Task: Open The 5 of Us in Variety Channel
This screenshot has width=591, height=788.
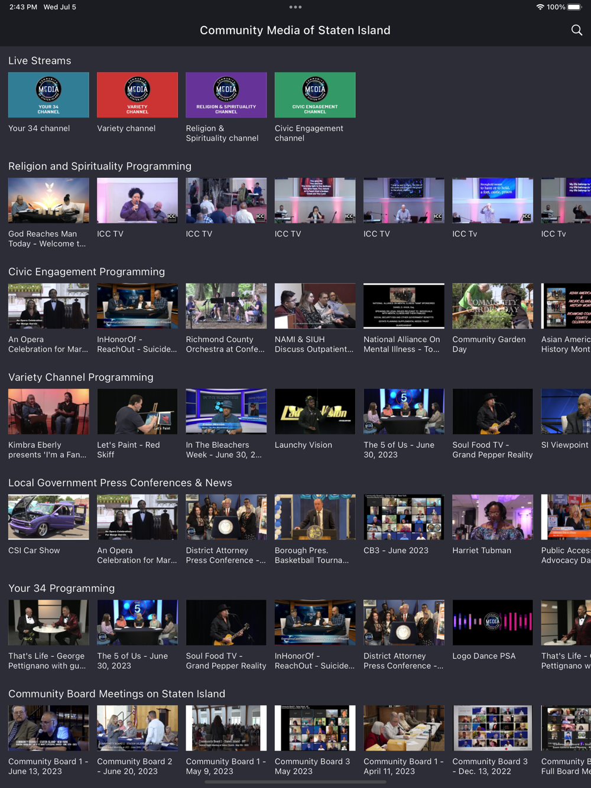Action: (x=404, y=412)
